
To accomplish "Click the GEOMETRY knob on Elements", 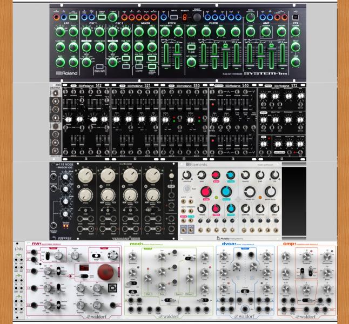I will (250, 192).
